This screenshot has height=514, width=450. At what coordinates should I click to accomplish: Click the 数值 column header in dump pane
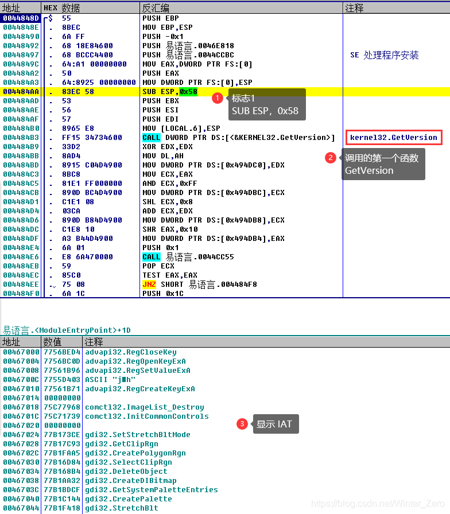point(61,342)
